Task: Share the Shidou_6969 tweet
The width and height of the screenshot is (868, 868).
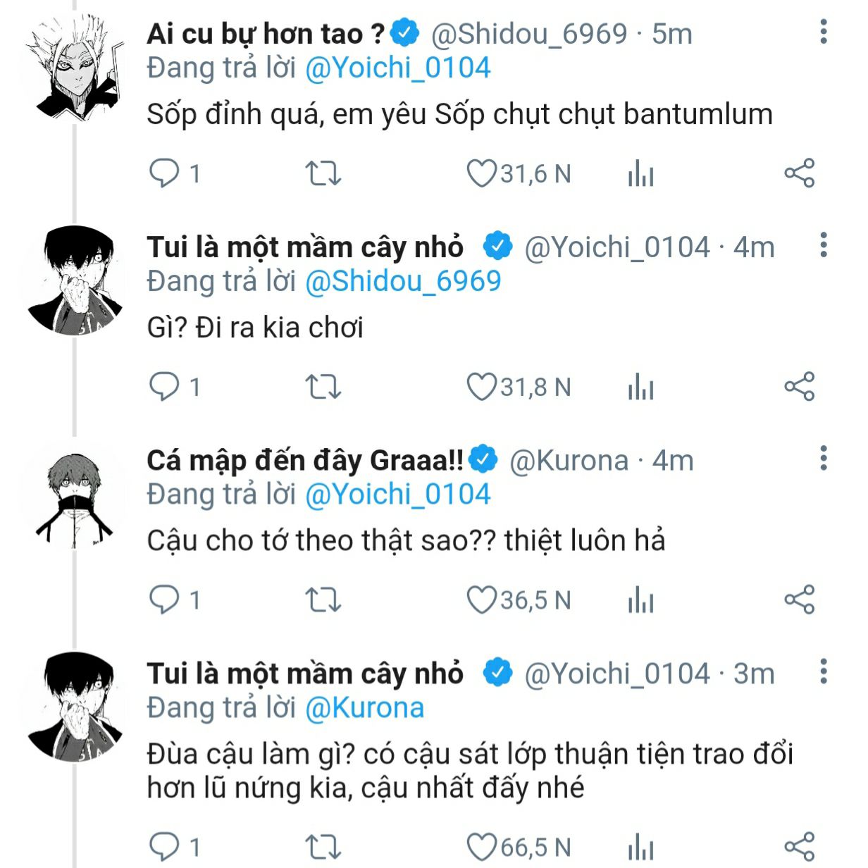Action: (x=799, y=173)
